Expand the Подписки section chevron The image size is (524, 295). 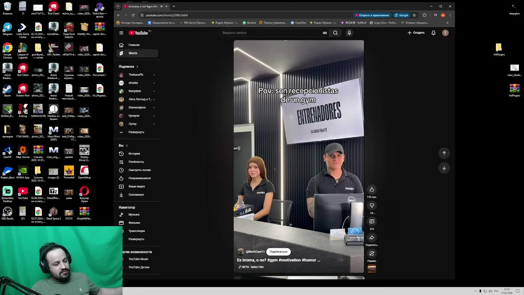pos(137,66)
